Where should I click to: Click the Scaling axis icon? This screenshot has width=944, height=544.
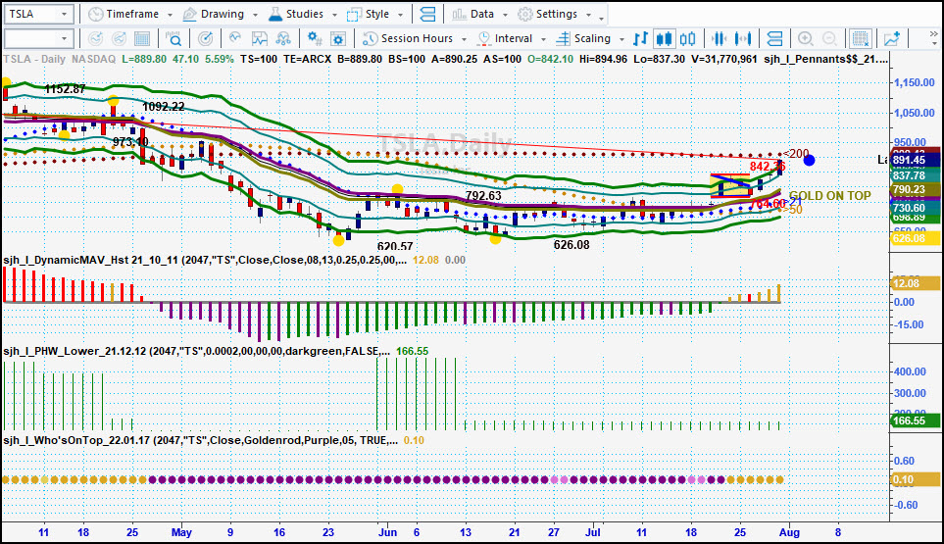(563, 39)
